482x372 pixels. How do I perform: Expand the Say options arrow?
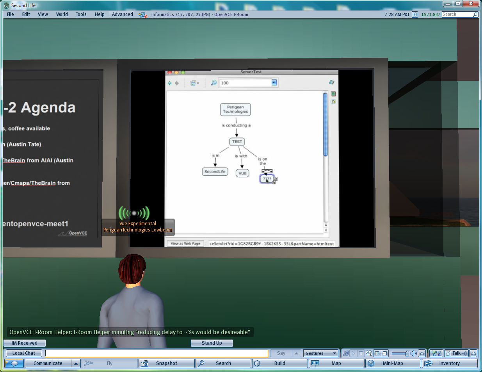(296, 353)
